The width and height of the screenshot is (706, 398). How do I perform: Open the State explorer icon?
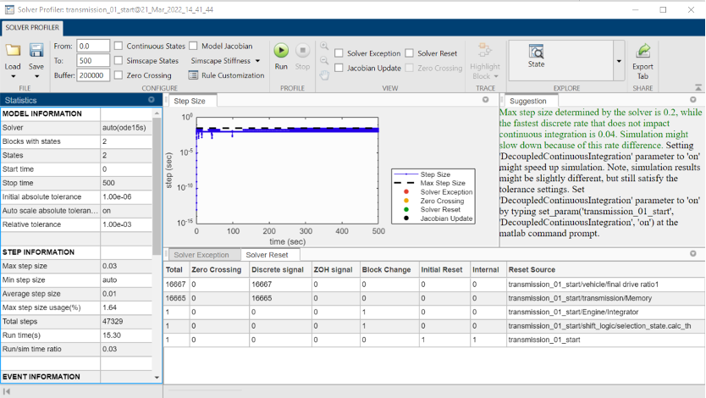(x=536, y=53)
